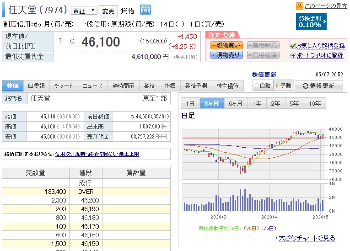Open the 貸株金利 0.10% banner
The image size is (350, 251).
(311, 21)
